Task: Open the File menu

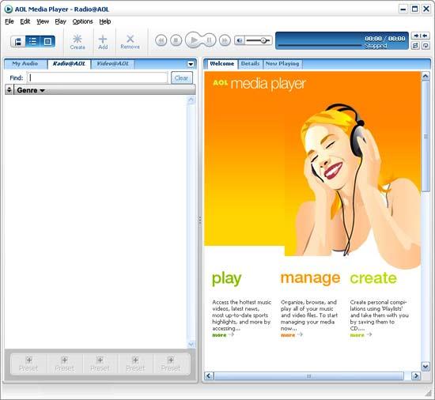Action: click(9, 21)
